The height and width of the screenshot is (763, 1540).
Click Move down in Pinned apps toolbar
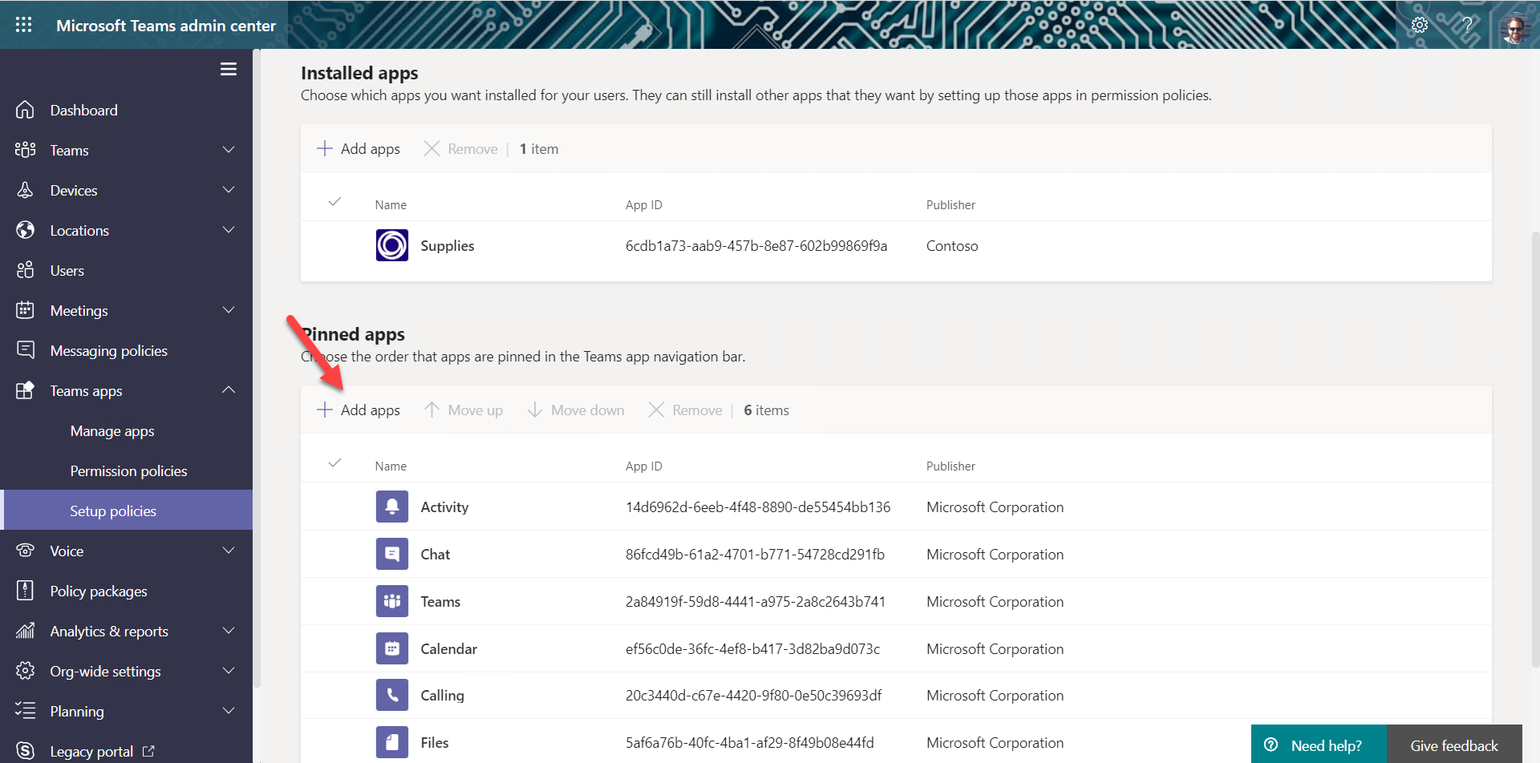coord(576,410)
